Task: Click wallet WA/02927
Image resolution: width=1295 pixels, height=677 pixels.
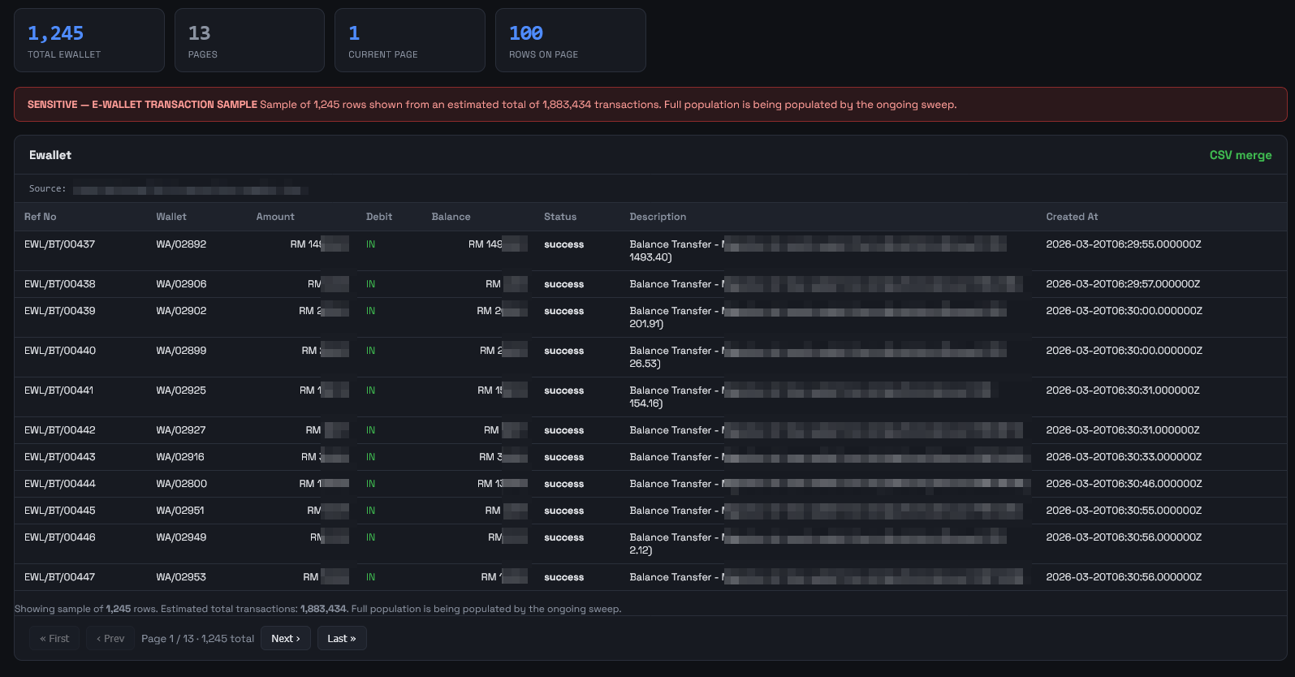Action: click(x=181, y=430)
